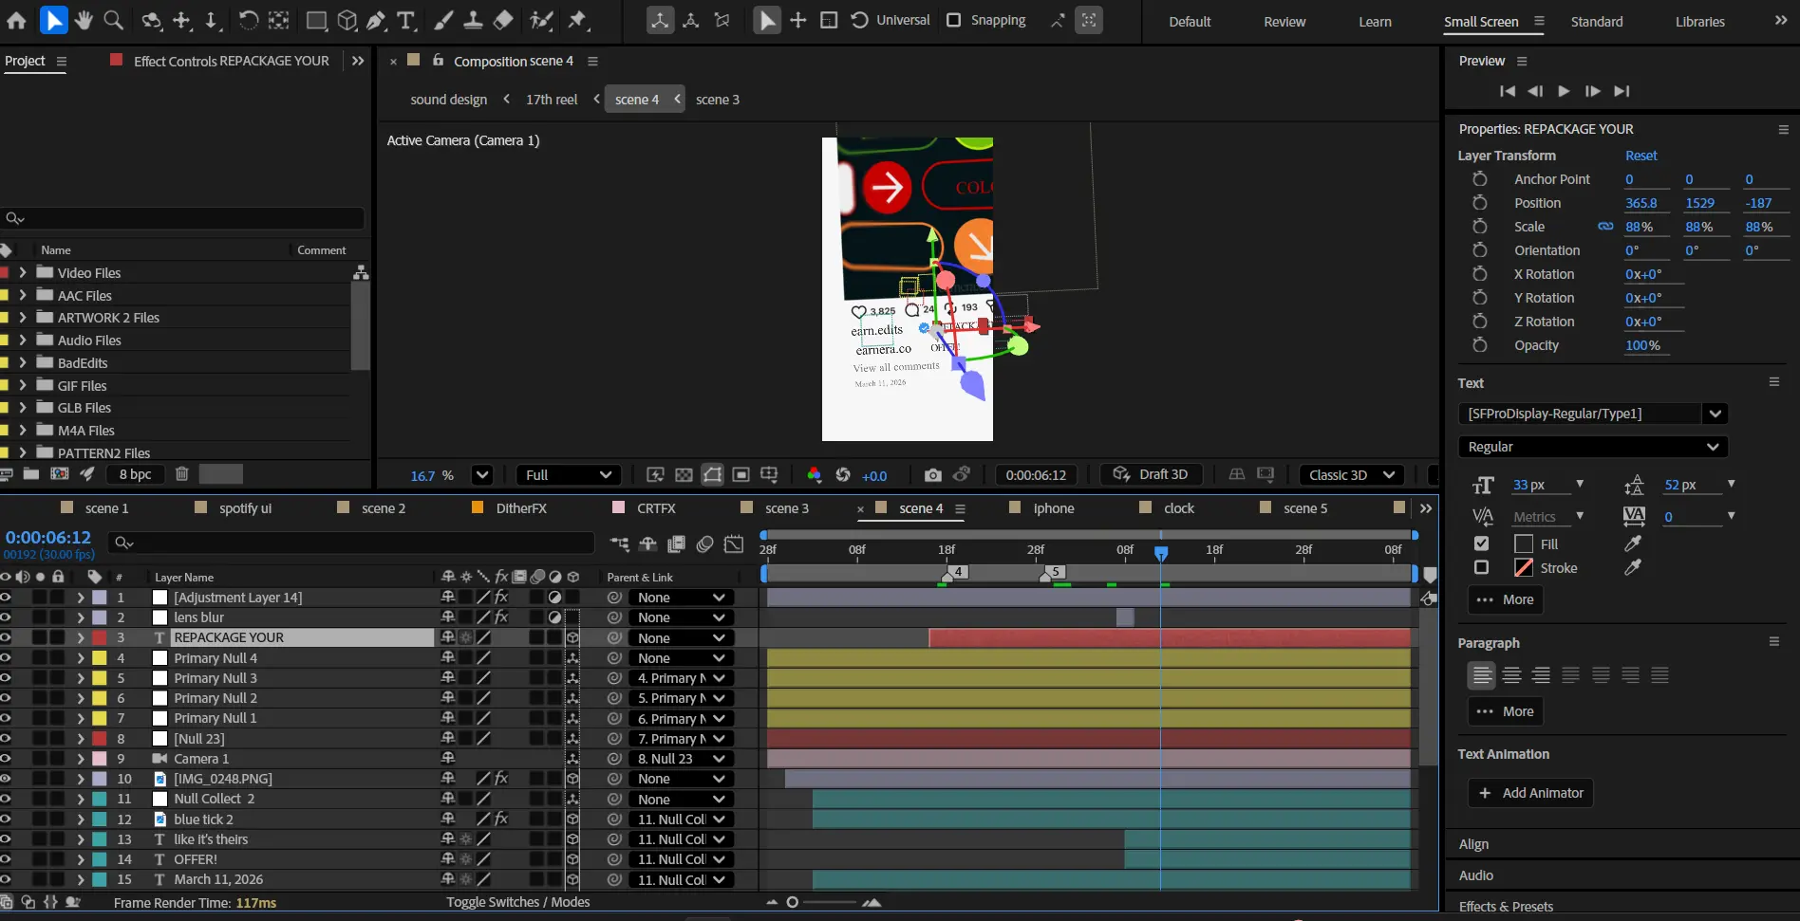Screen dimensions: 1800x921
Task: Switch to the Review workspace
Action: pos(1284,21)
